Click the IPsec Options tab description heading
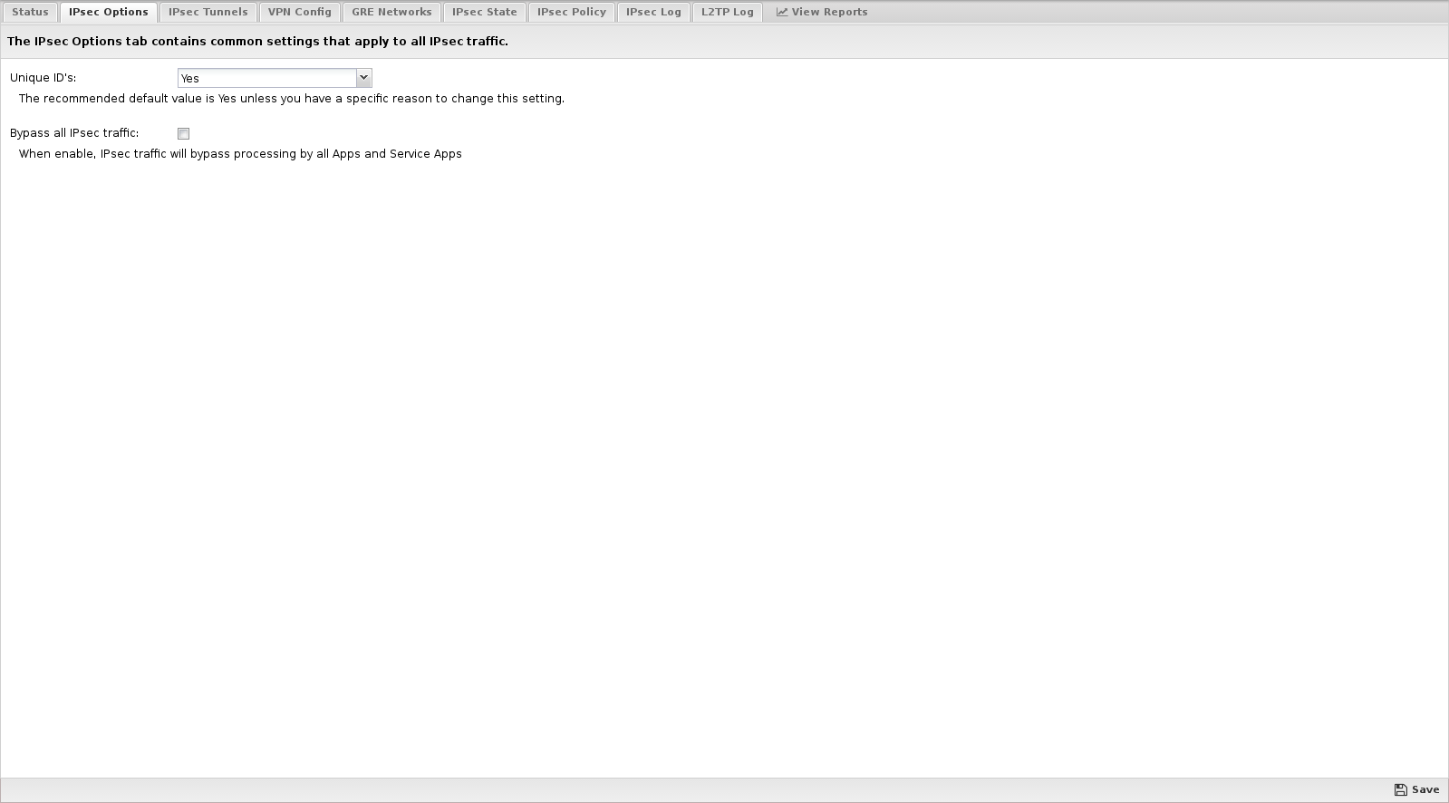Screen dimensions: 1449x803 tap(257, 41)
